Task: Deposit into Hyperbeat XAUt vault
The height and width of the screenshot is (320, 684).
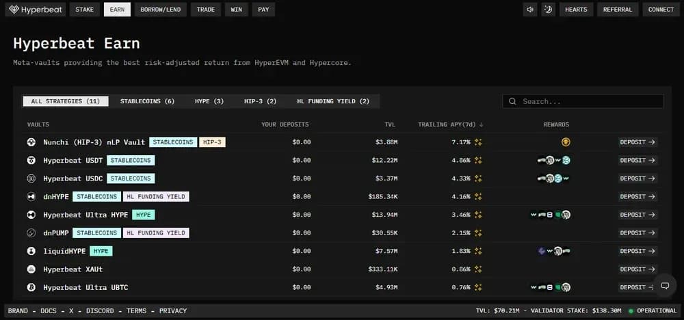Action: pyautogui.click(x=637, y=269)
